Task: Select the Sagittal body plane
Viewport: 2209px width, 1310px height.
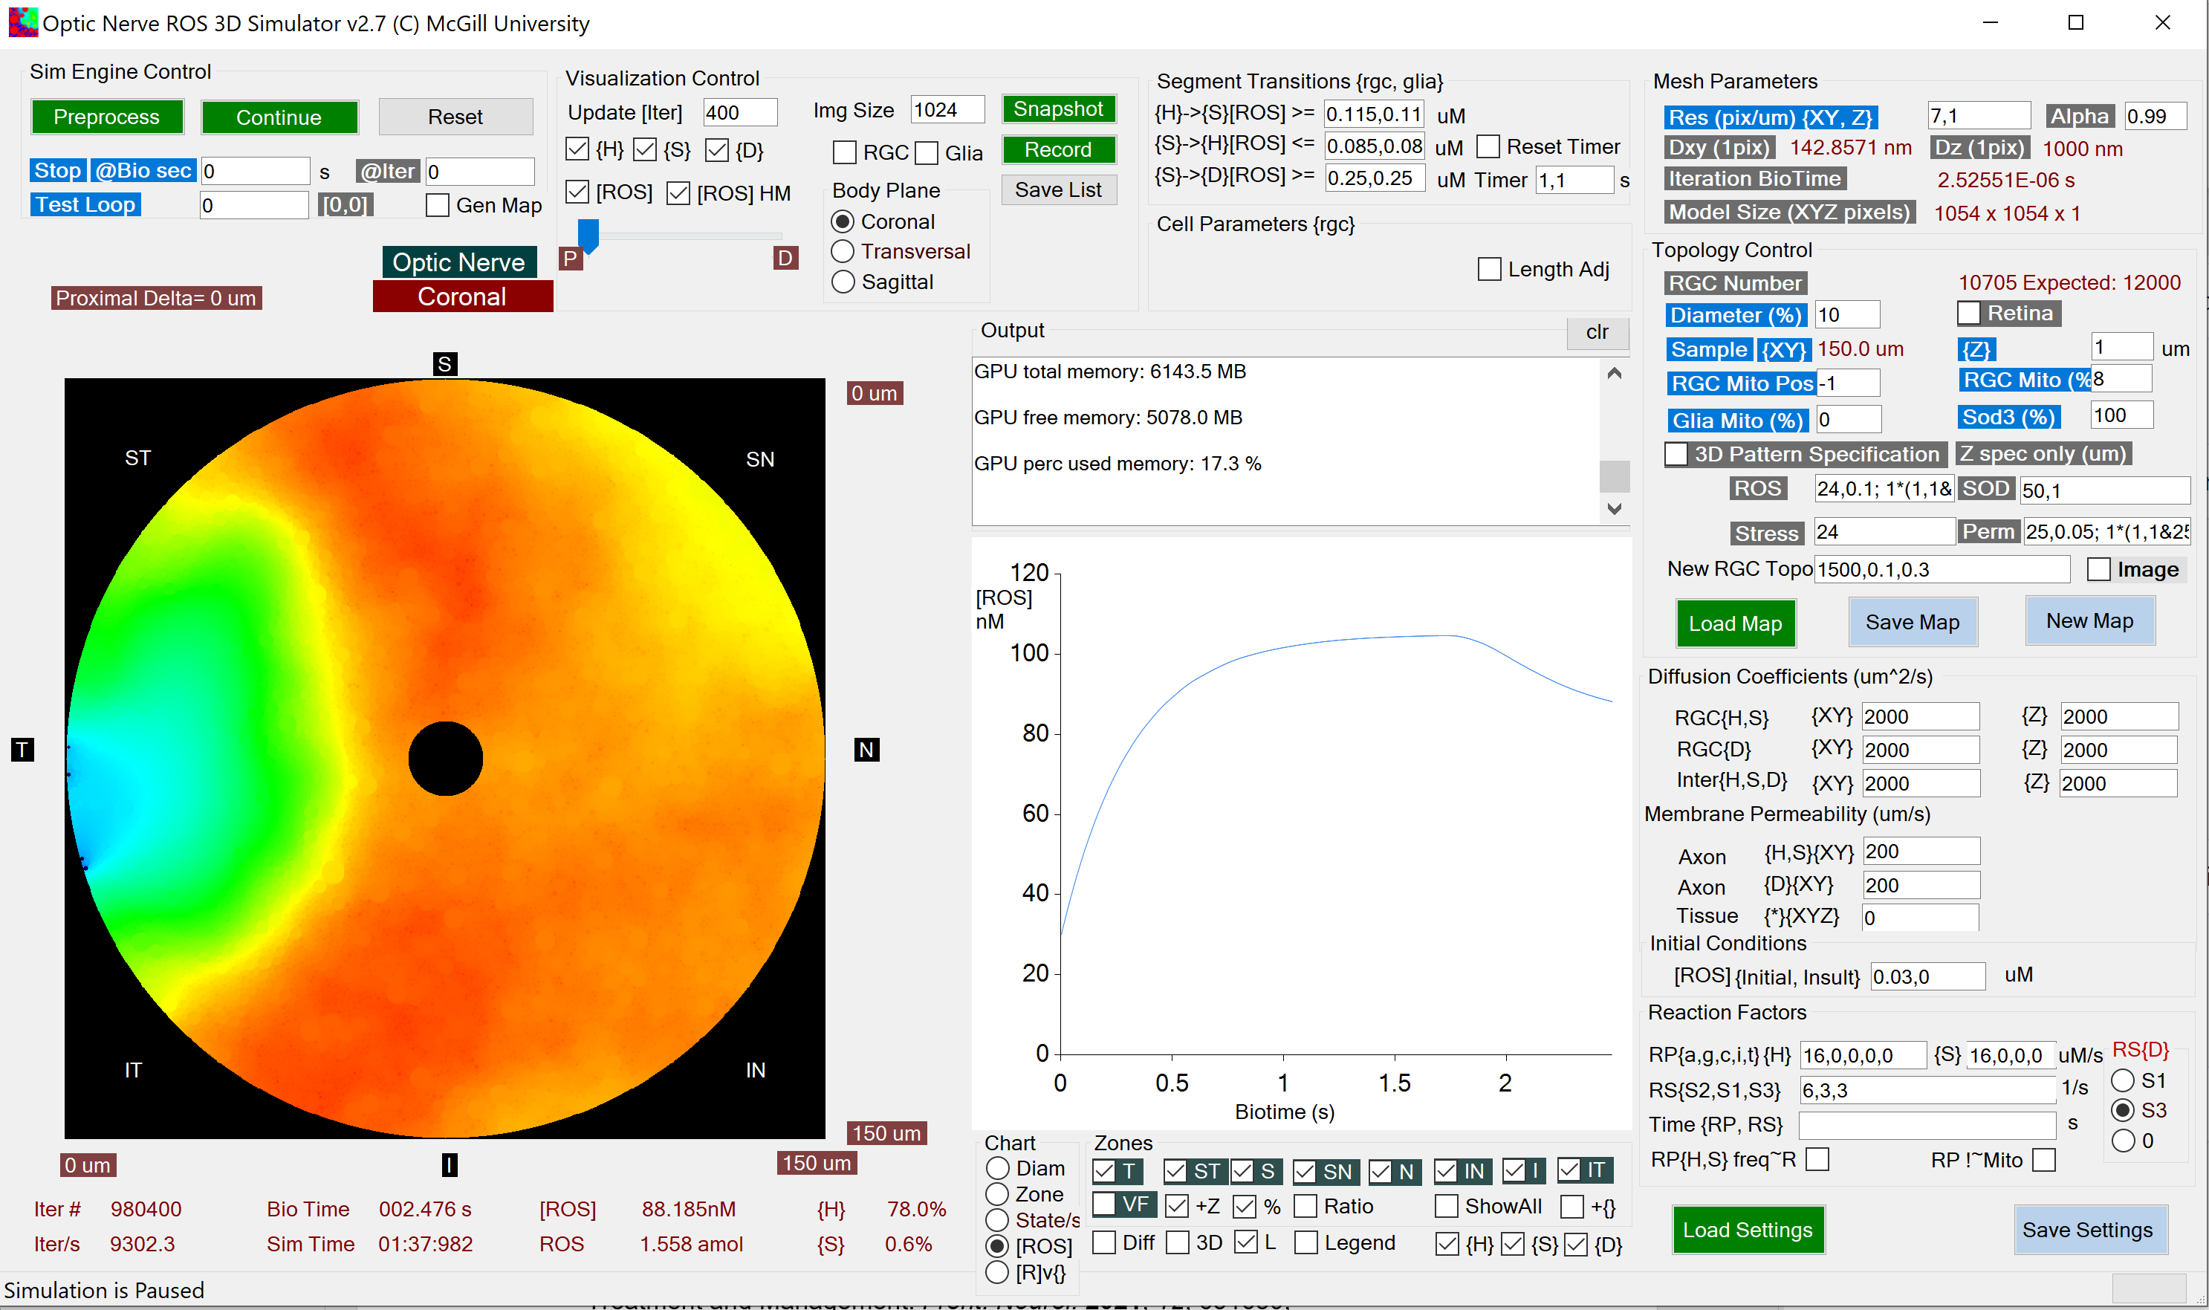Action: (x=843, y=282)
